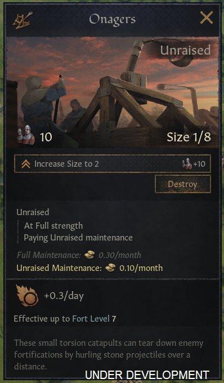Image resolution: width=224 pixels, height=383 pixels.
Task: Click the soldiers icon next to +10
Action: 187,164
